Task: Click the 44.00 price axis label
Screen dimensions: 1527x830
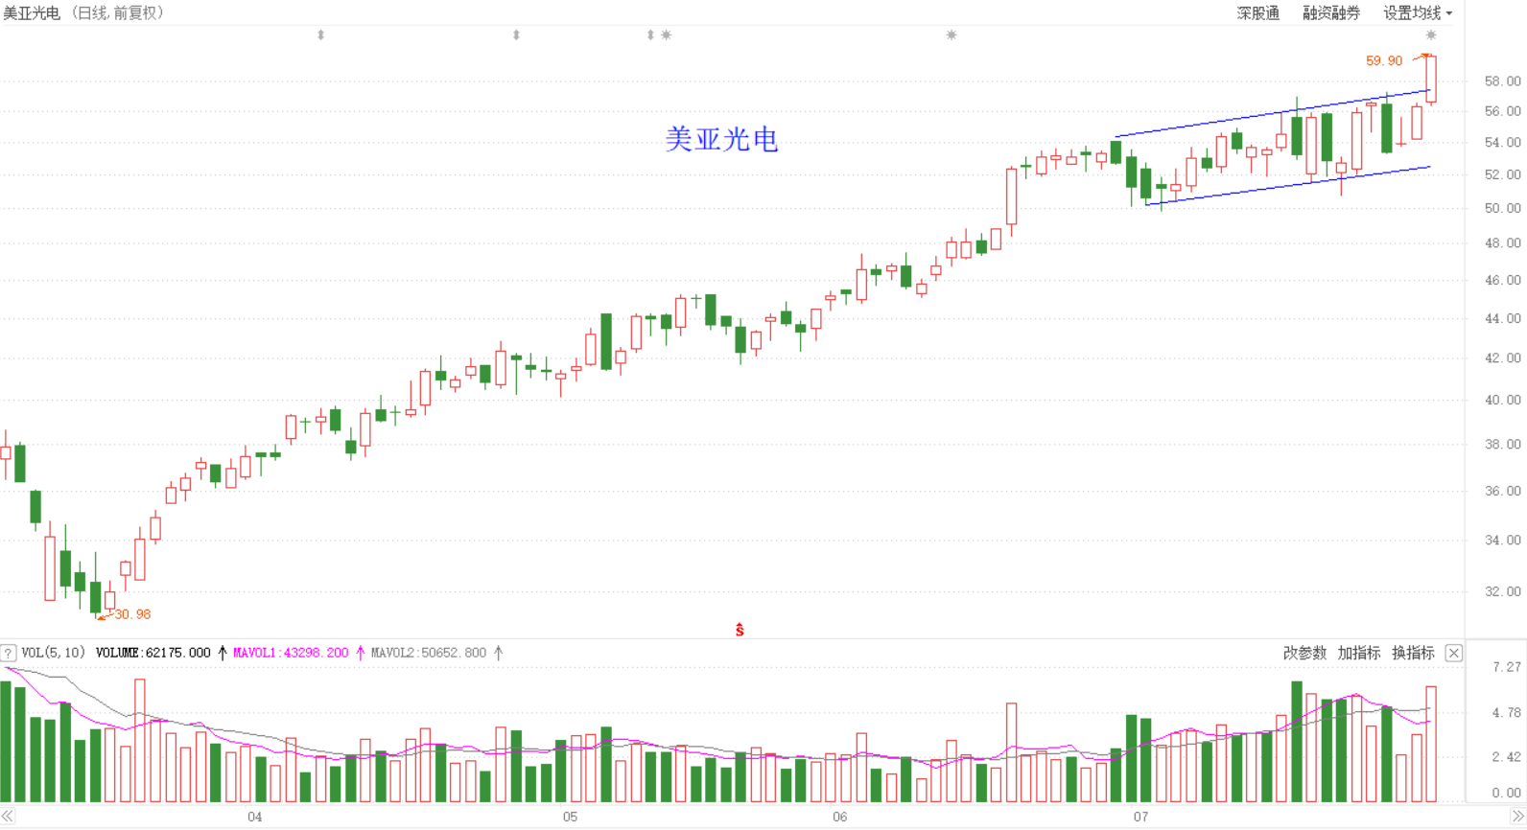Action: tap(1503, 318)
